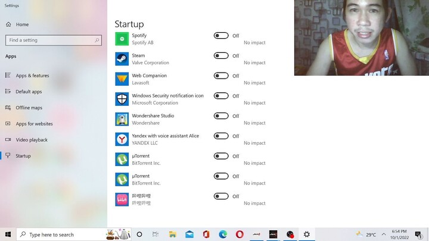
Task: Launch Opera browser from taskbar
Action: (240, 234)
